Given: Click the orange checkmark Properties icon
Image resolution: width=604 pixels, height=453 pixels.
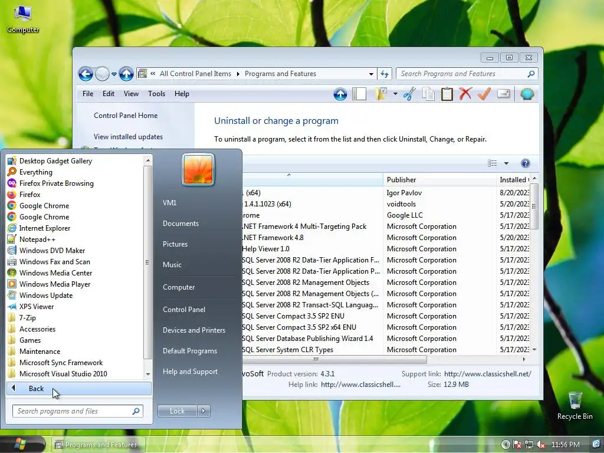Looking at the screenshot, I should pyautogui.click(x=484, y=94).
